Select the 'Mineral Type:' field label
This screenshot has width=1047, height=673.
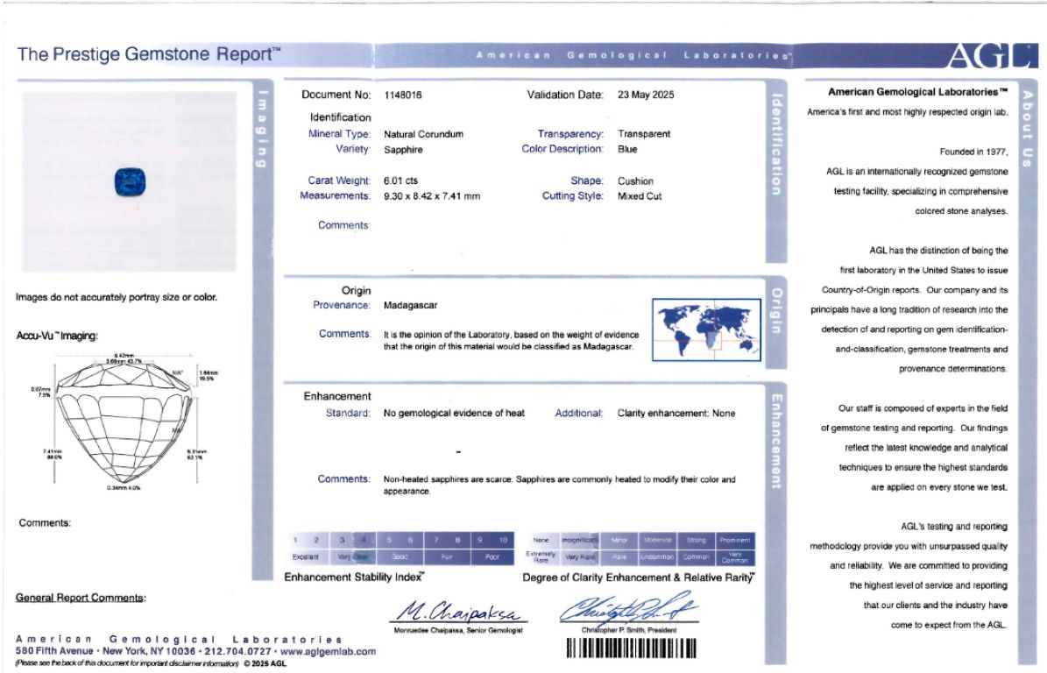339,134
